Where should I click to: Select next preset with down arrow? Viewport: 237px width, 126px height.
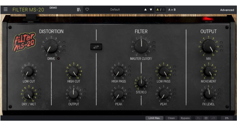coord(151,9)
